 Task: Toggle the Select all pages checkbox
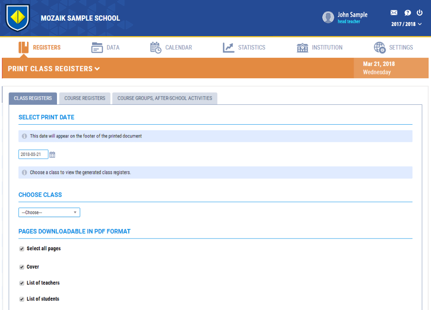pyautogui.click(x=22, y=249)
